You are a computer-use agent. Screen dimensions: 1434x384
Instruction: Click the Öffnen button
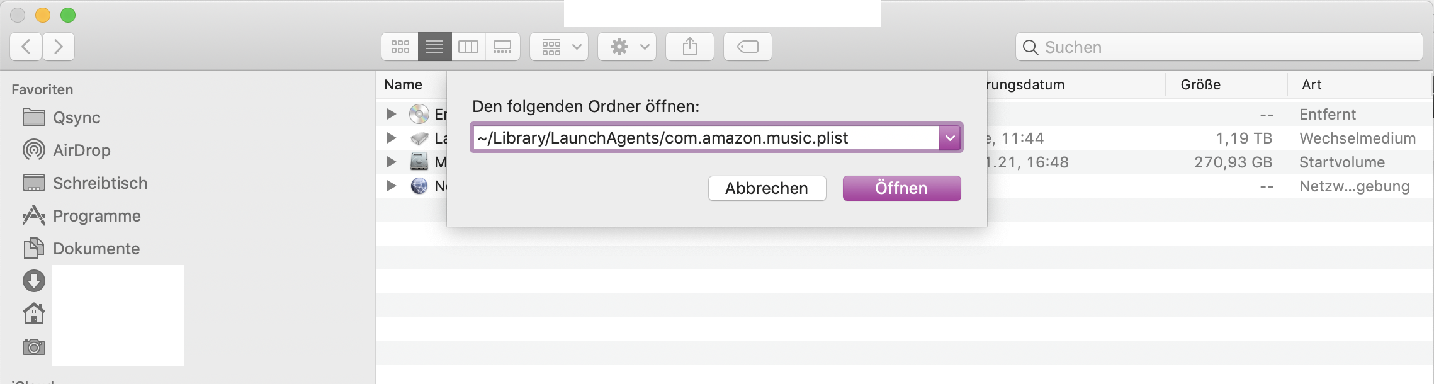[901, 188]
